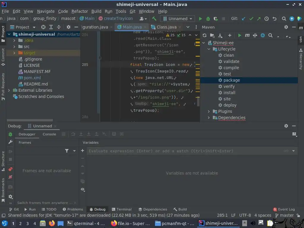Expand the .idea folder
This screenshot has width=304, height=228.
tap(14, 40)
